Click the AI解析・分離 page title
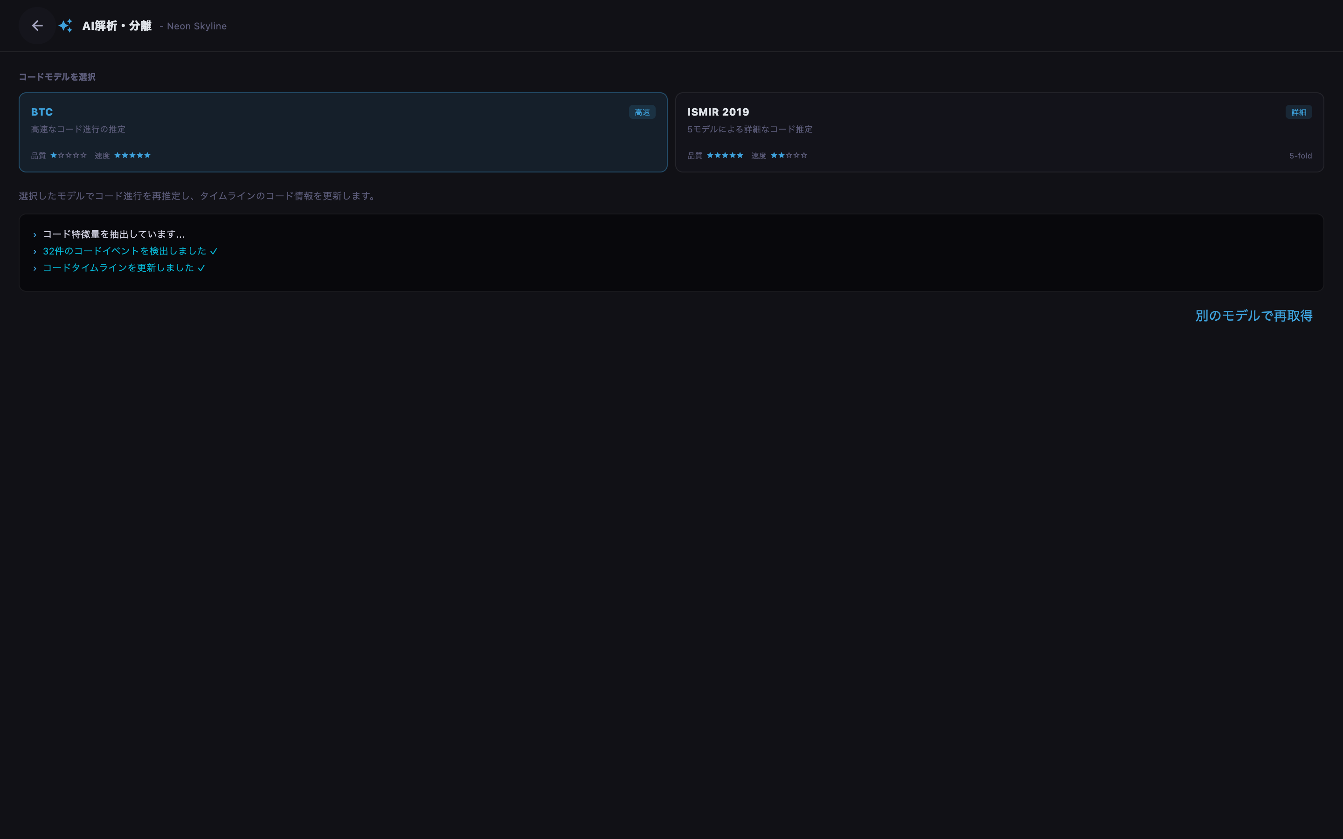Image resolution: width=1343 pixels, height=839 pixels. [117, 26]
